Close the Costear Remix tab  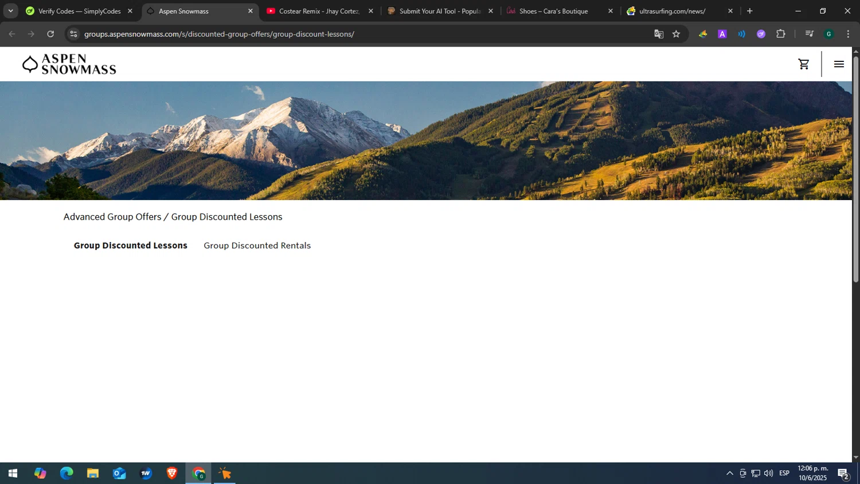(x=370, y=11)
